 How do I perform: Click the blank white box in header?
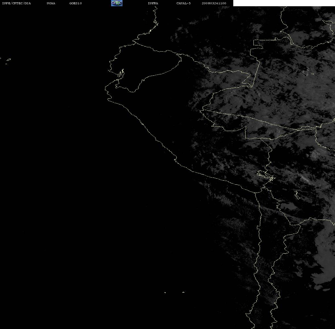pyautogui.click(x=284, y=3)
